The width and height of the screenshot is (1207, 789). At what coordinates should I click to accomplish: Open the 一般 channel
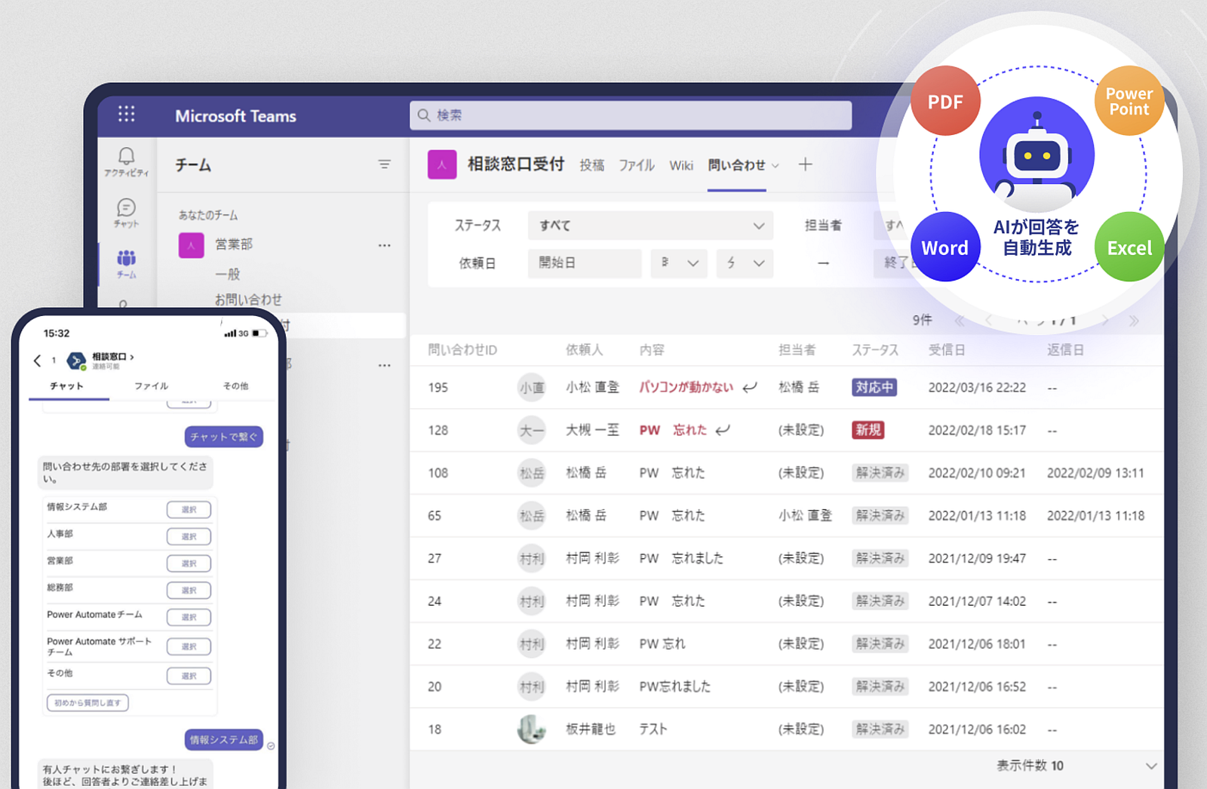[x=227, y=274]
